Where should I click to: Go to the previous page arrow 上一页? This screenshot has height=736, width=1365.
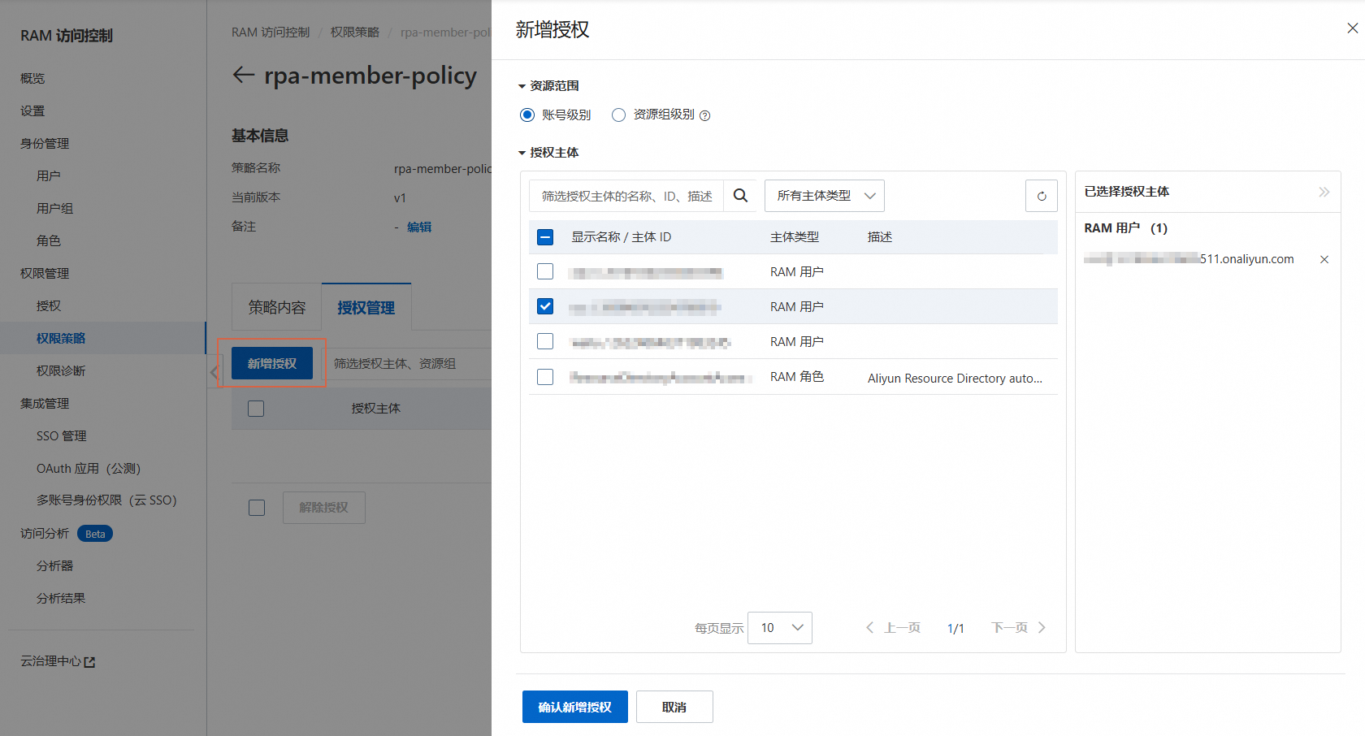892,628
